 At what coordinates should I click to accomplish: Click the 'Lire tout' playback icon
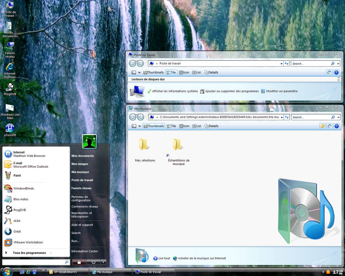click(156, 258)
